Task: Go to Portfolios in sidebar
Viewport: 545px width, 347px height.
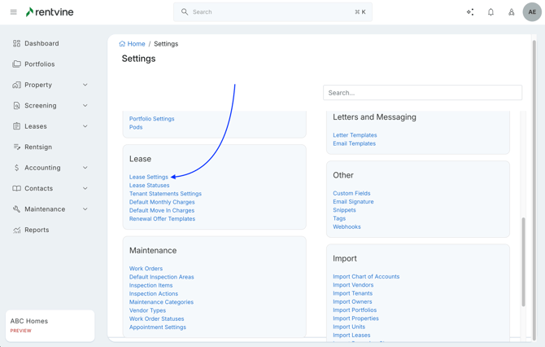Action: tap(40, 64)
